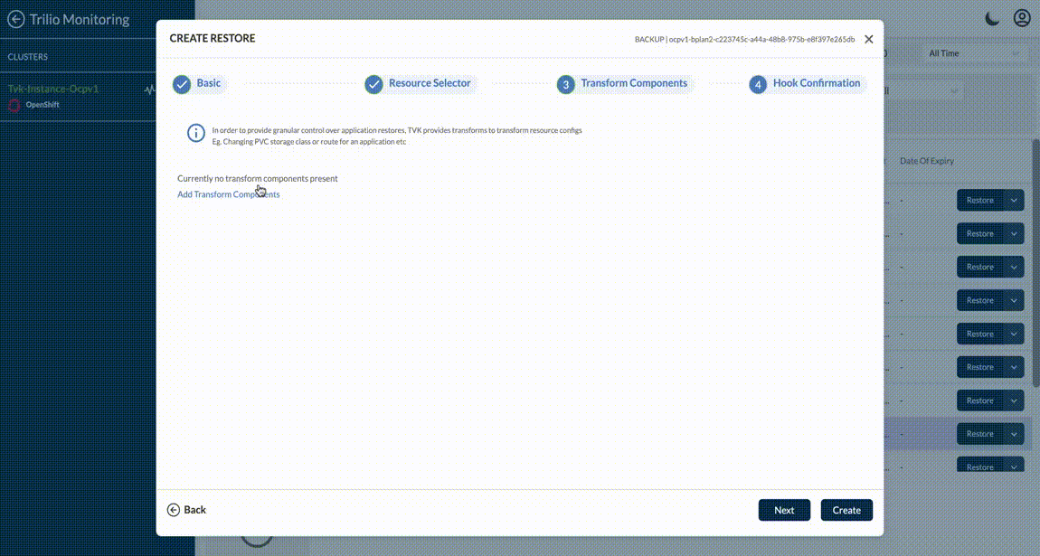This screenshot has height=556, width=1040.
Task: Toggle dark mode moon icon
Action: coord(993,19)
